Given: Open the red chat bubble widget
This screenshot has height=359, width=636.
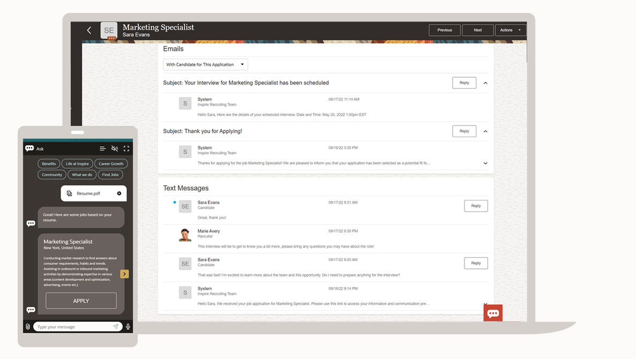Looking at the screenshot, I should coord(493,313).
